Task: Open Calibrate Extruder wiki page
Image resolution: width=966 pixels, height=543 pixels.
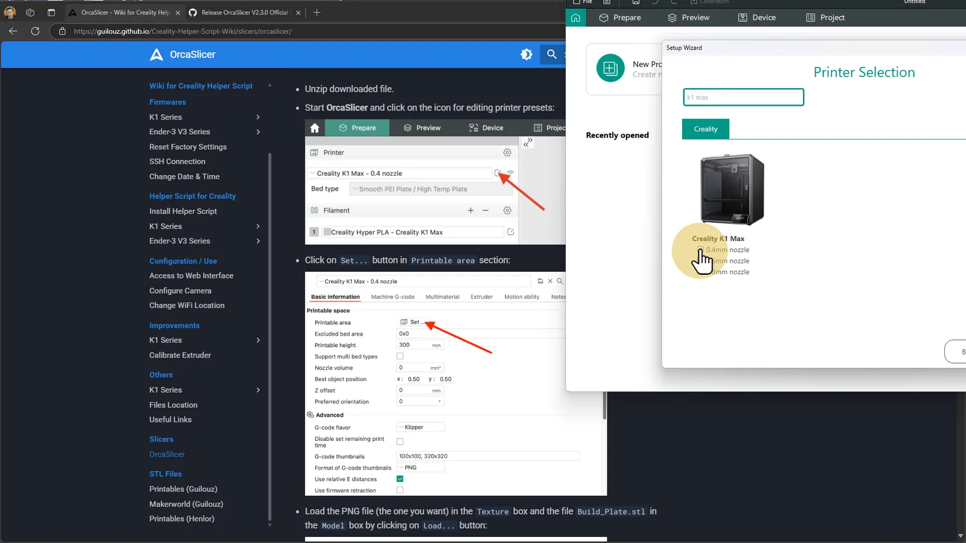Action: coord(180,355)
